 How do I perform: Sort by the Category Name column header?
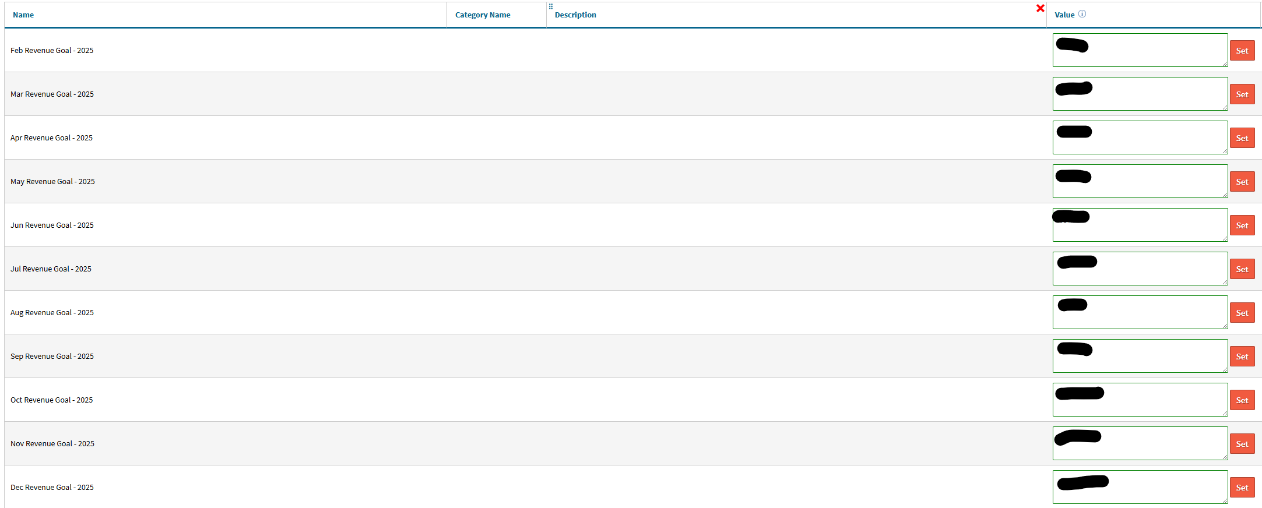tap(482, 15)
